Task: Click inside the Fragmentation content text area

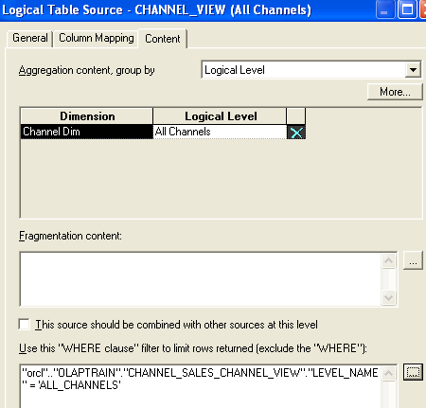Action: click(x=201, y=279)
